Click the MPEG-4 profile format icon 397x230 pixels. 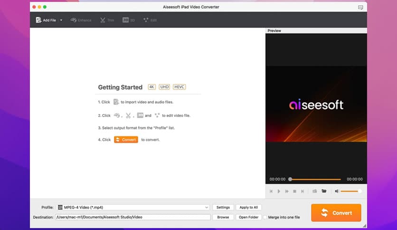60,207
